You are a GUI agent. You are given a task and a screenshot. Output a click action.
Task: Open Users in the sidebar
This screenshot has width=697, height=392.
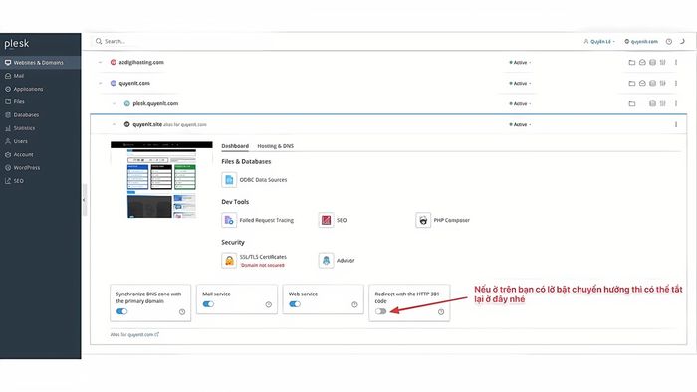41,141
